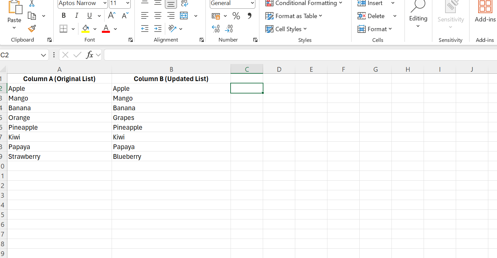Open the Conditional Formatting menu
Viewport: 497px width, 258px height.
click(304, 3)
